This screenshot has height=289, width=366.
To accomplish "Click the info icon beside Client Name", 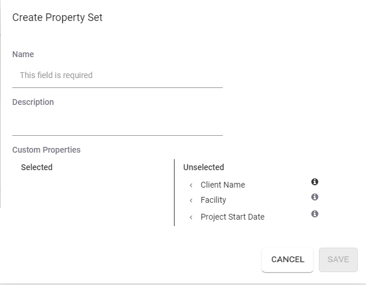I will (315, 182).
